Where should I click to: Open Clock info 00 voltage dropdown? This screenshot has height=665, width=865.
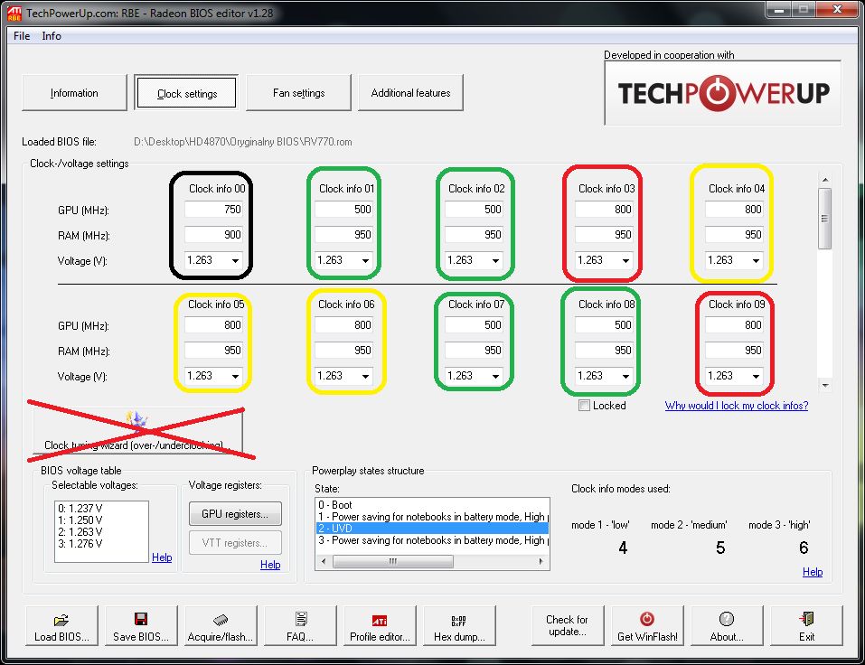point(236,260)
